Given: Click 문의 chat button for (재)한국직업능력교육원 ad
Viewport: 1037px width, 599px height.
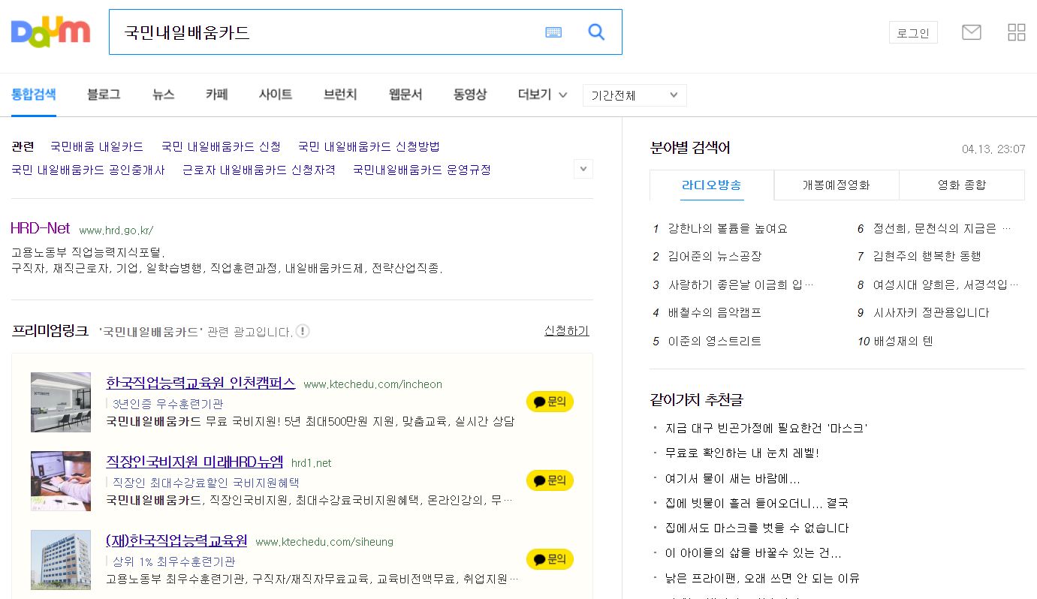Looking at the screenshot, I should tap(550, 559).
